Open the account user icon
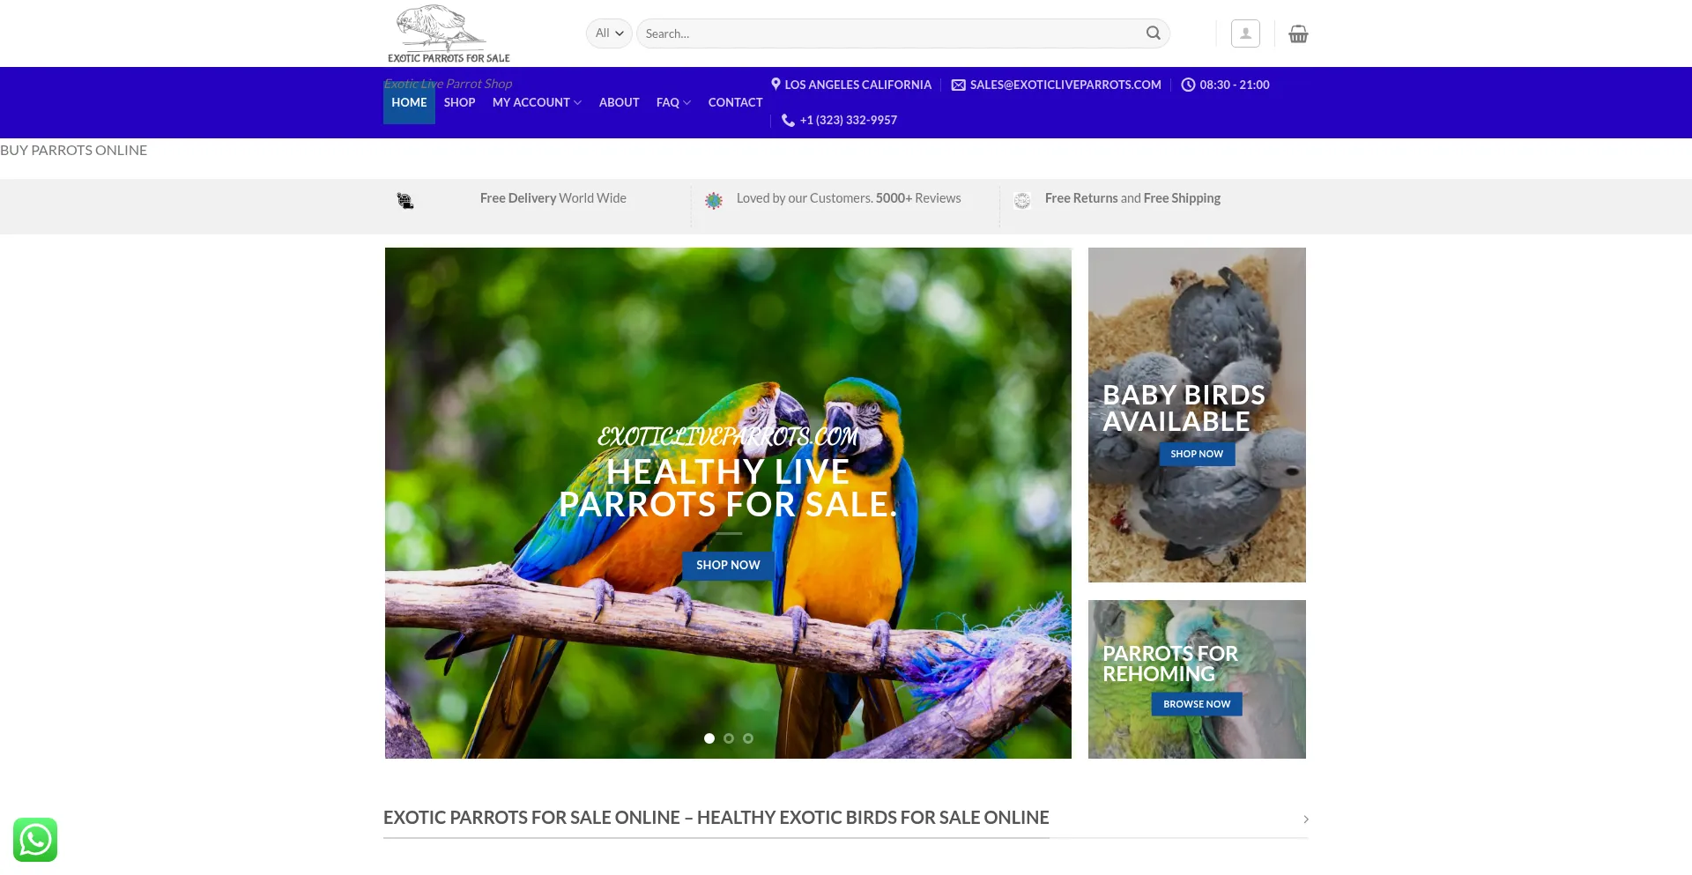Viewport: 1692px width, 875px height. click(1245, 33)
